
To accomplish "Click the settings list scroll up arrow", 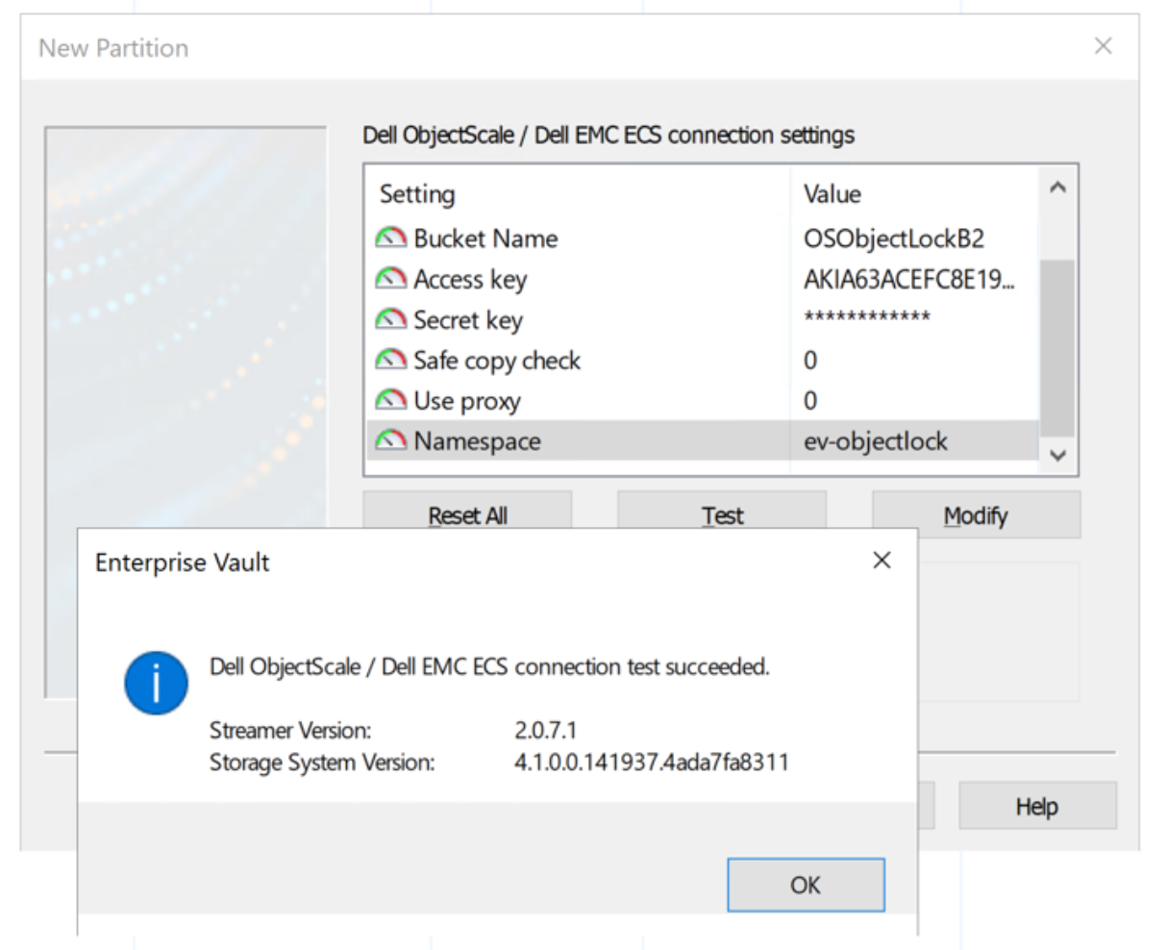I will tap(1058, 188).
